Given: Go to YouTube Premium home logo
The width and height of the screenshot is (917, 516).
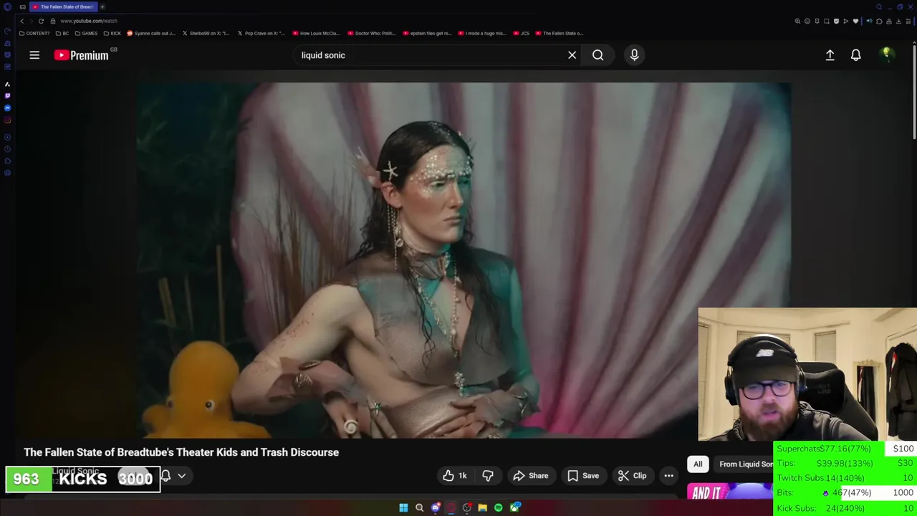Looking at the screenshot, I should [x=82, y=55].
